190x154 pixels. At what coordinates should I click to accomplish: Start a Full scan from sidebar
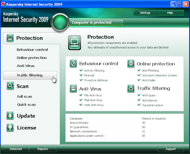[x=25, y=96]
